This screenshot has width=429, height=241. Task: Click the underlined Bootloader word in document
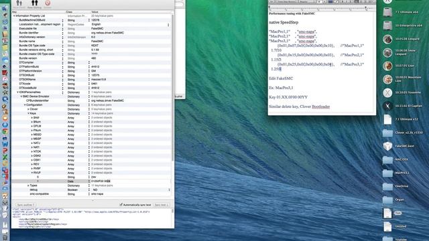pos(320,106)
